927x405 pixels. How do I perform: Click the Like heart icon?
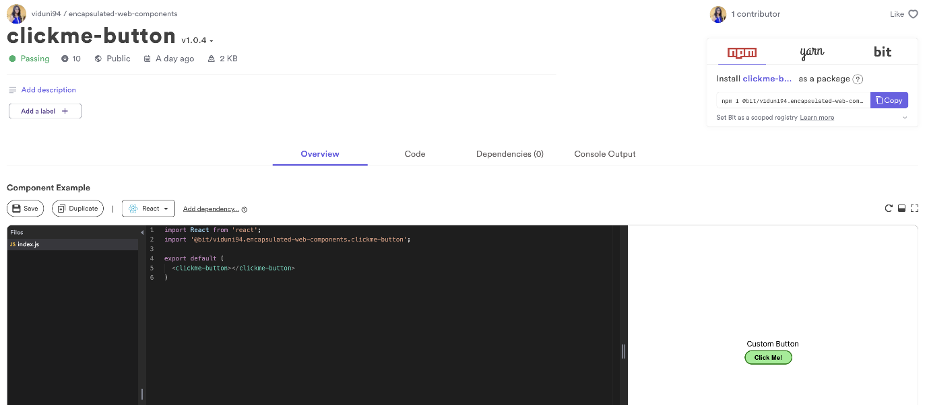coord(913,14)
